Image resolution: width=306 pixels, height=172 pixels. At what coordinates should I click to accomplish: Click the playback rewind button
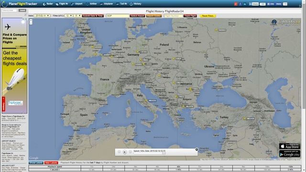119,152
